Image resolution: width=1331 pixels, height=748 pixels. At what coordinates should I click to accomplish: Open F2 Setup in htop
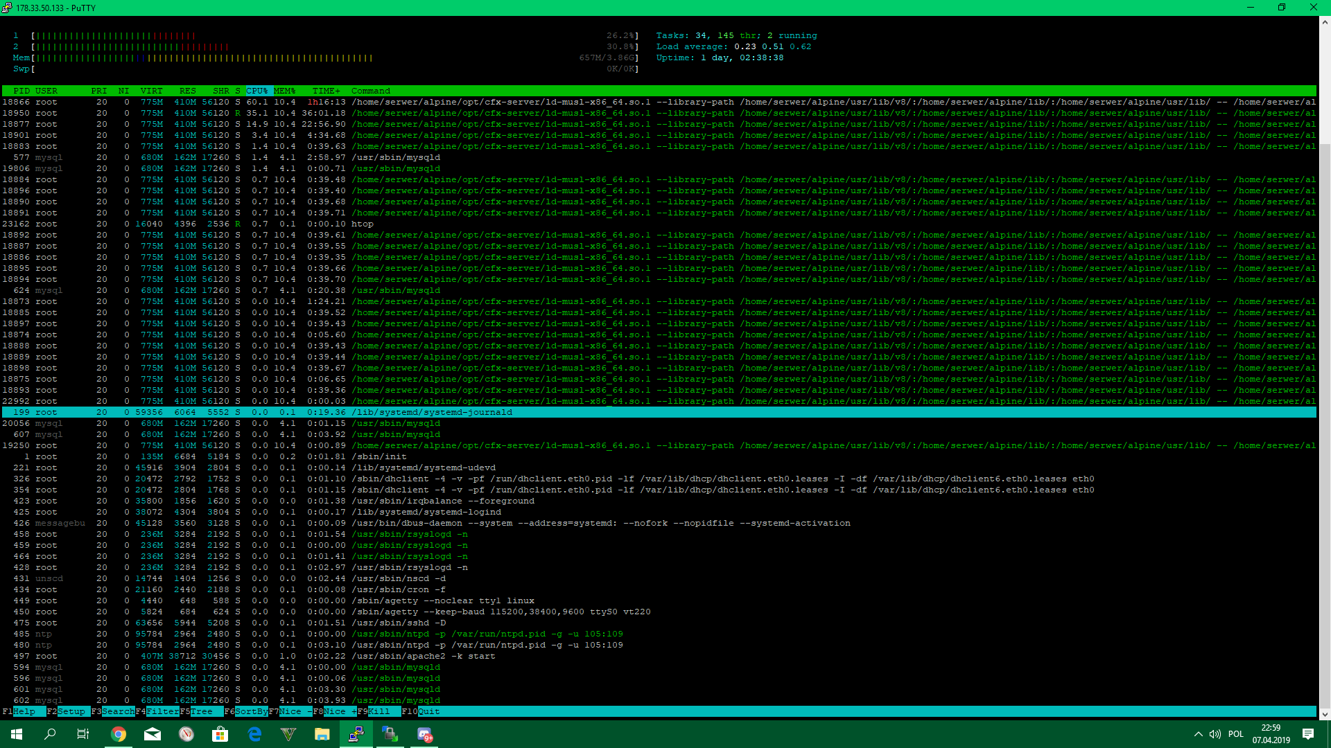[x=71, y=711]
